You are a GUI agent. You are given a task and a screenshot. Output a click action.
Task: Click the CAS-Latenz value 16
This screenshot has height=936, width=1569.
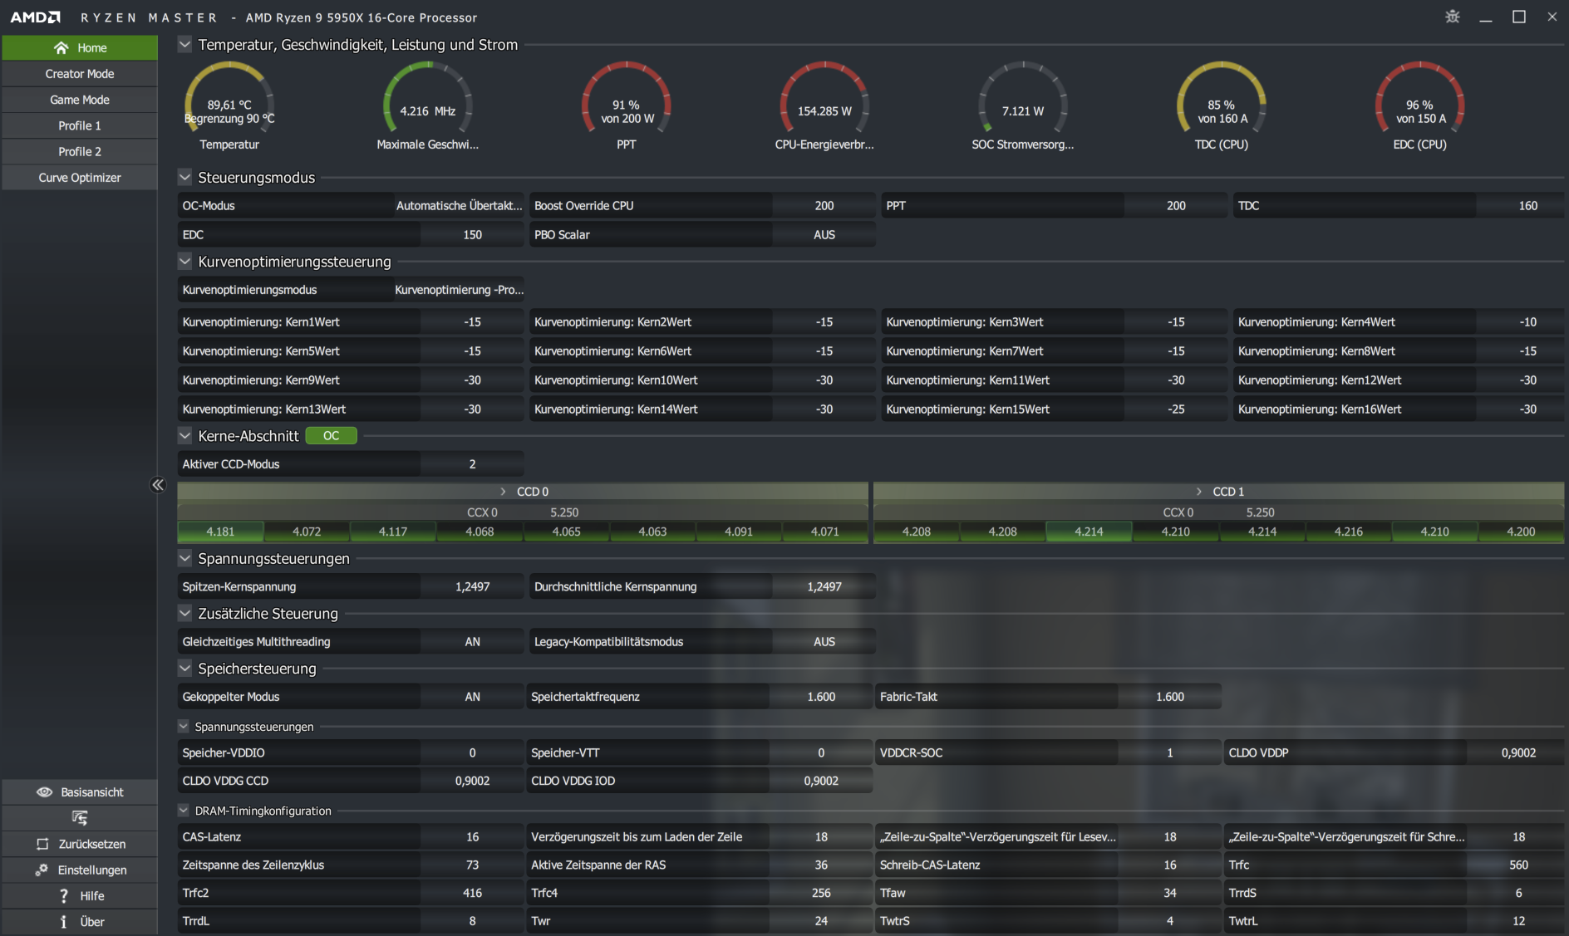pos(472,837)
